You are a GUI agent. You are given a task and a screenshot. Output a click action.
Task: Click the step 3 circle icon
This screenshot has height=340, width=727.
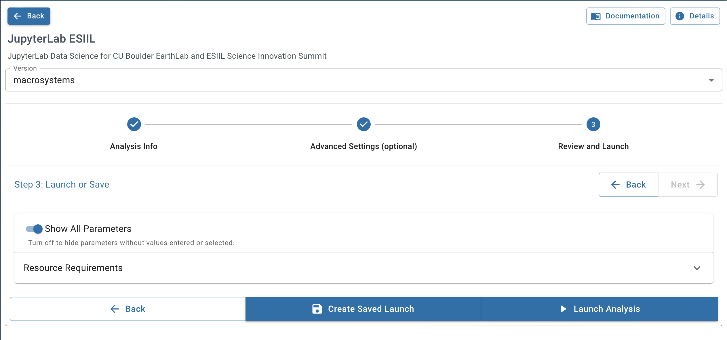[593, 124]
